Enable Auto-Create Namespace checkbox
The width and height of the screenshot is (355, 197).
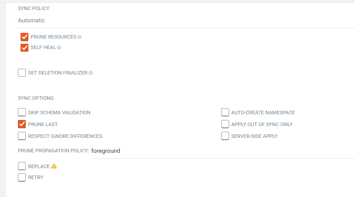(225, 112)
